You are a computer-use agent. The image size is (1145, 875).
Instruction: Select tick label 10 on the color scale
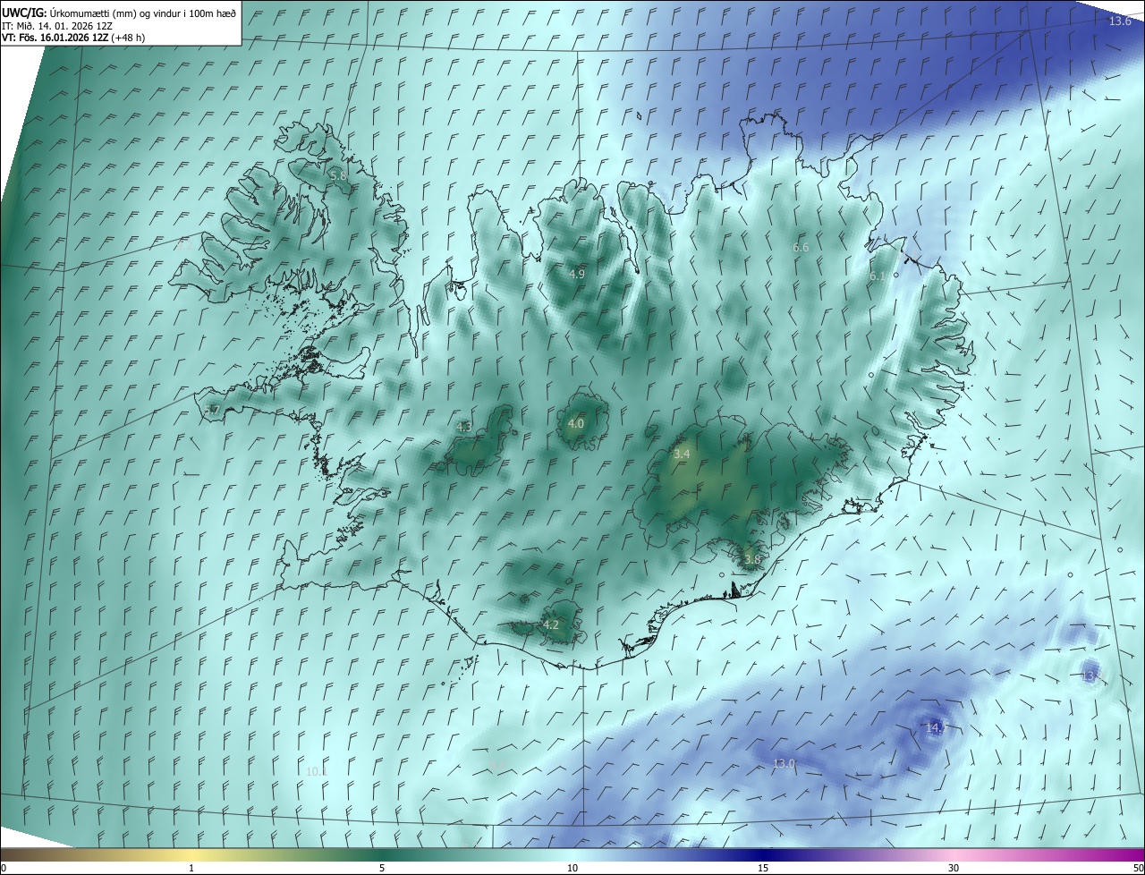coord(572,868)
